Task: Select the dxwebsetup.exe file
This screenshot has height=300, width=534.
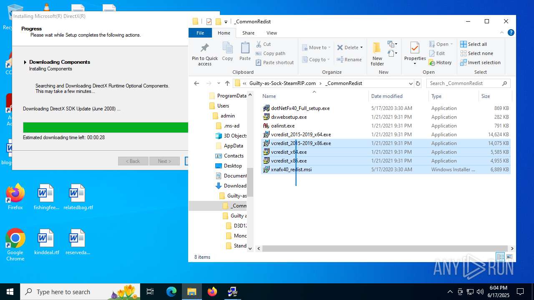Action: (x=289, y=117)
